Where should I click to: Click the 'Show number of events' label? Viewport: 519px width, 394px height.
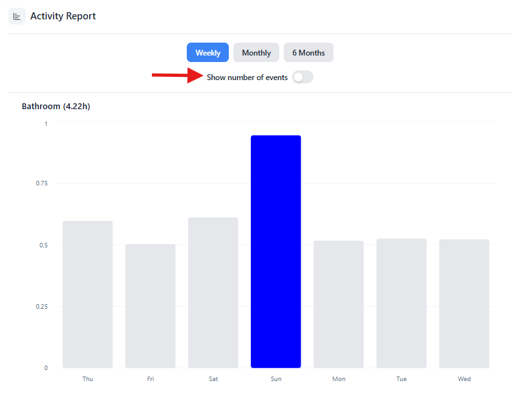(247, 78)
